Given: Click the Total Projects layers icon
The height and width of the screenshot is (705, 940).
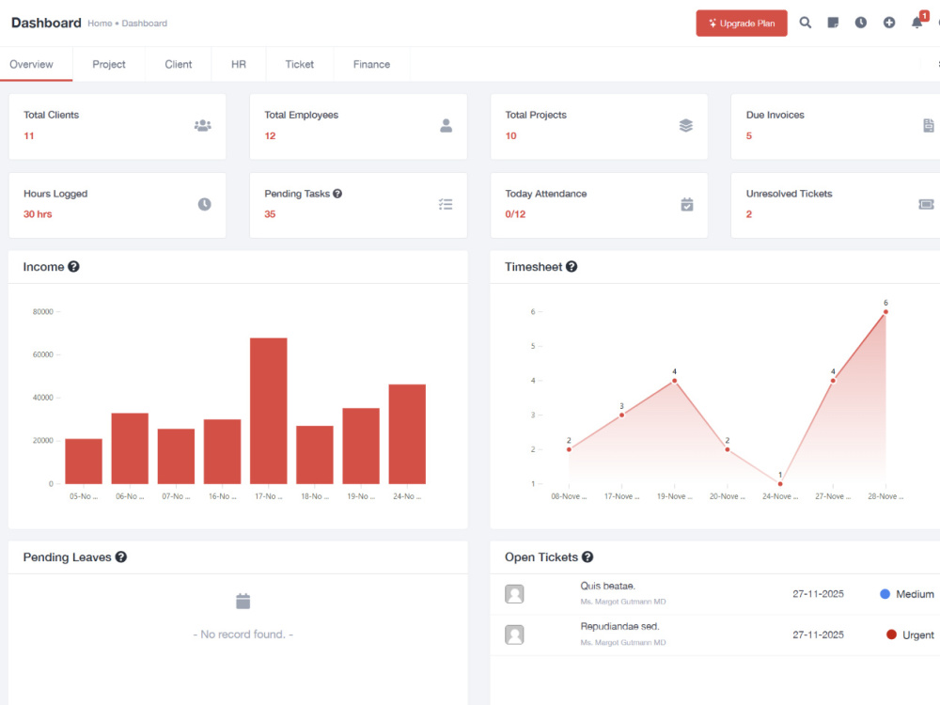Looking at the screenshot, I should pyautogui.click(x=686, y=125).
